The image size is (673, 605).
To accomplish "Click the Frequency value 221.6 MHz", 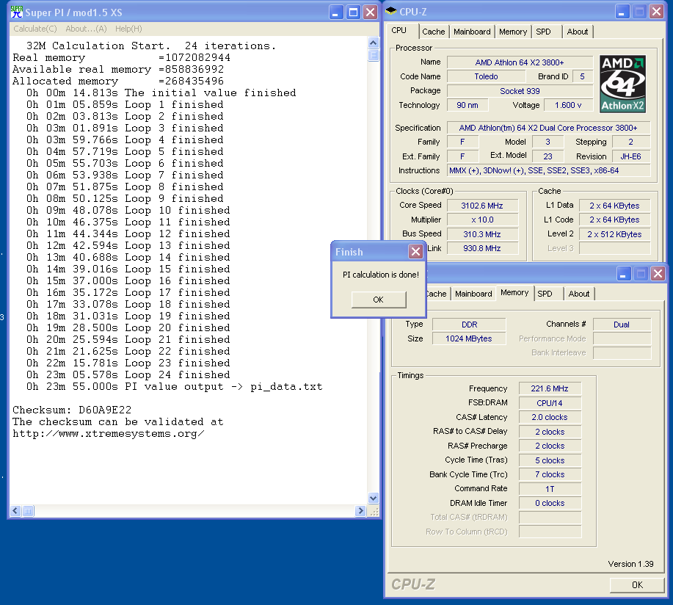I will coord(550,388).
